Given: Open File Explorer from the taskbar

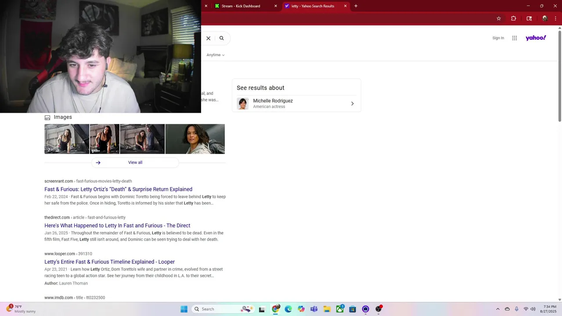Looking at the screenshot, I should pyautogui.click(x=327, y=309).
